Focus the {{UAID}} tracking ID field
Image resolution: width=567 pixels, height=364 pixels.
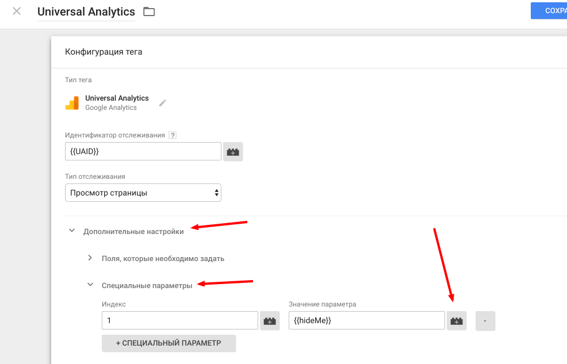(x=143, y=151)
